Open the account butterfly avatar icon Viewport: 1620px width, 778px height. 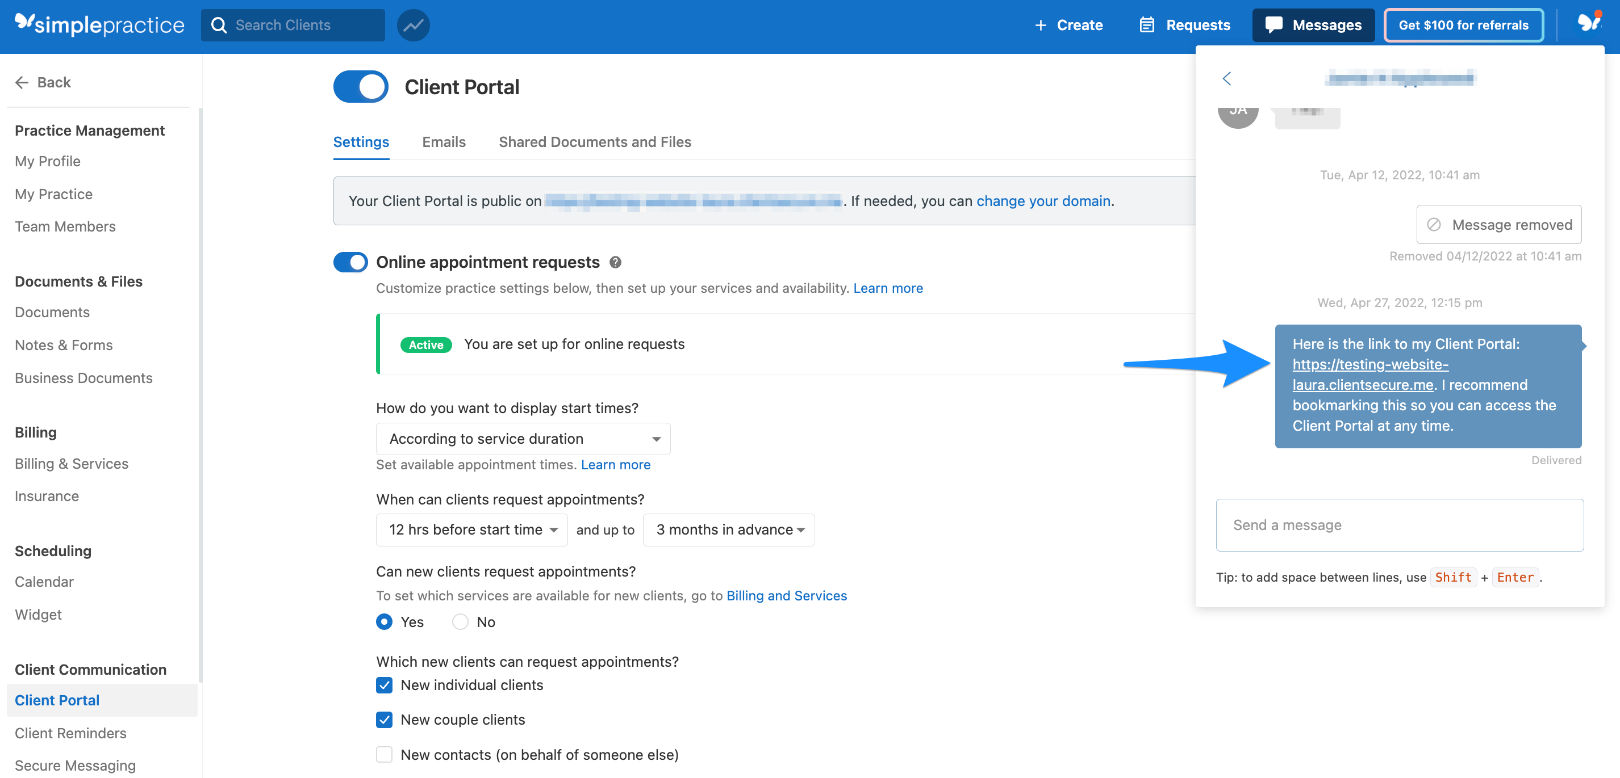(1589, 23)
